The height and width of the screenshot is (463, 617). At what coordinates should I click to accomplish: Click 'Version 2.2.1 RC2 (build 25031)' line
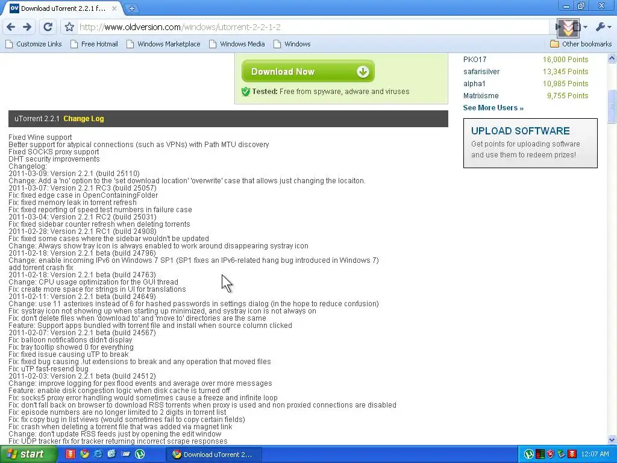(x=82, y=217)
